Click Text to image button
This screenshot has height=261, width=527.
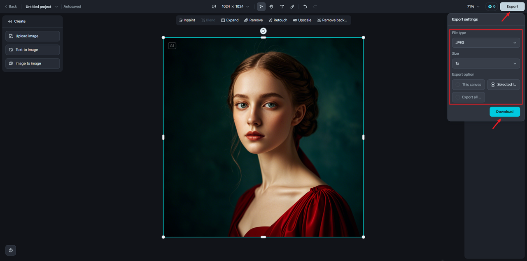tap(33, 50)
